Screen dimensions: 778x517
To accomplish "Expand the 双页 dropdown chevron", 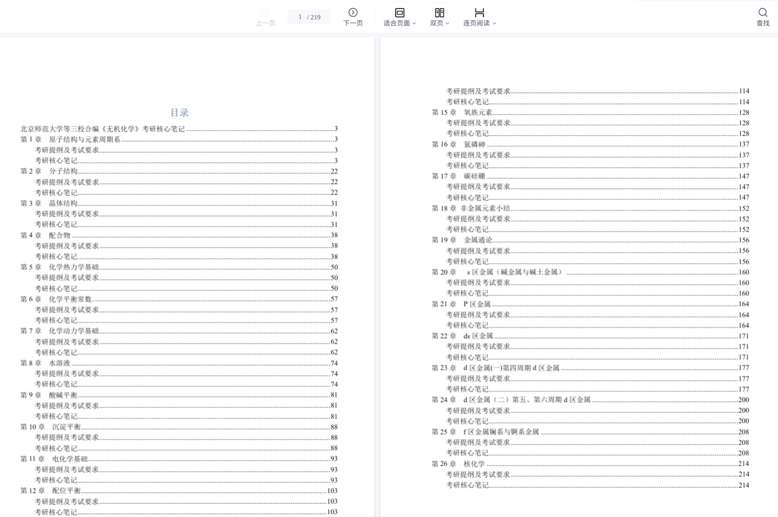I will (447, 23).
